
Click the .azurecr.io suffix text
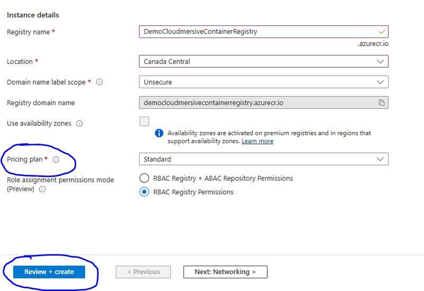click(373, 44)
